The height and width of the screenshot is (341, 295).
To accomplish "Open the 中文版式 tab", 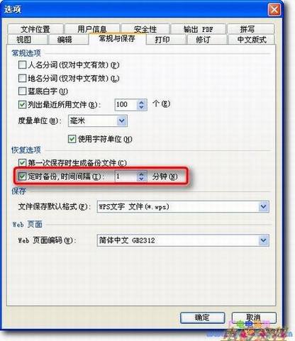I will [252, 40].
